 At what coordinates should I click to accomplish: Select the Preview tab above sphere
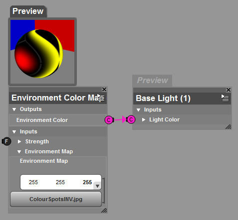pos(28,11)
